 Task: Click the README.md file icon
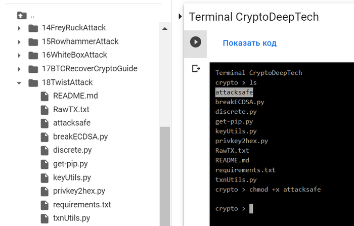(x=44, y=96)
